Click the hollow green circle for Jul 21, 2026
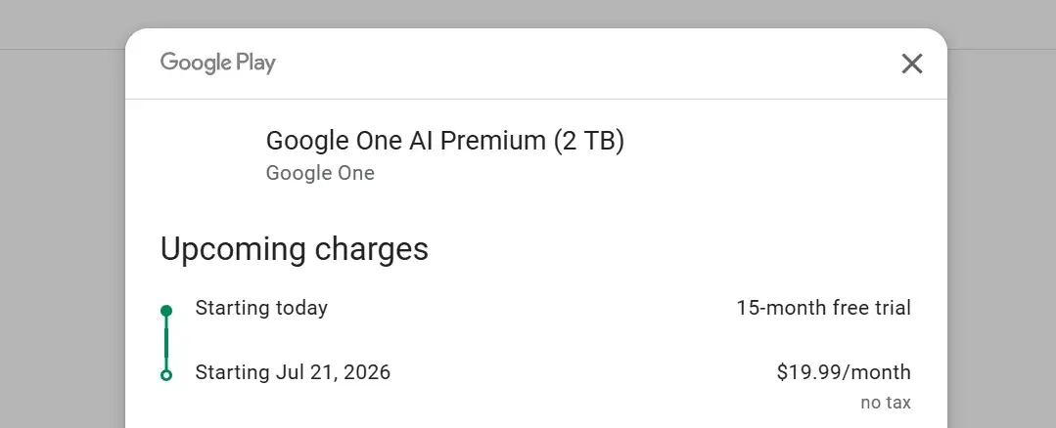The width and height of the screenshot is (1056, 428). point(166,374)
